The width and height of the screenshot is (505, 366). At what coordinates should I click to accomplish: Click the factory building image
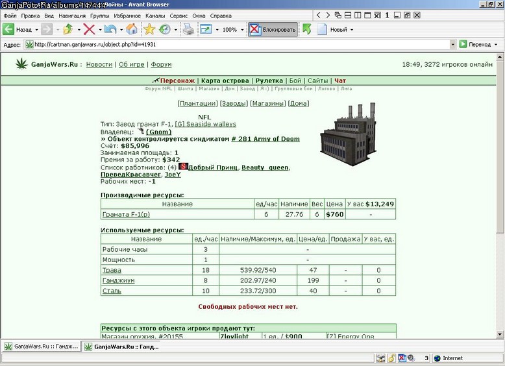pyautogui.click(x=348, y=134)
